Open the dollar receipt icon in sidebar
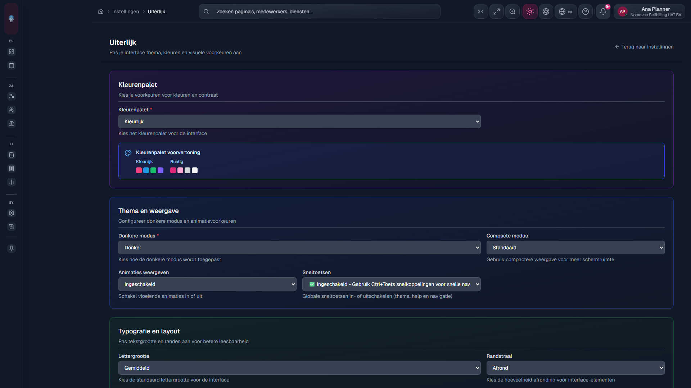 (12, 168)
